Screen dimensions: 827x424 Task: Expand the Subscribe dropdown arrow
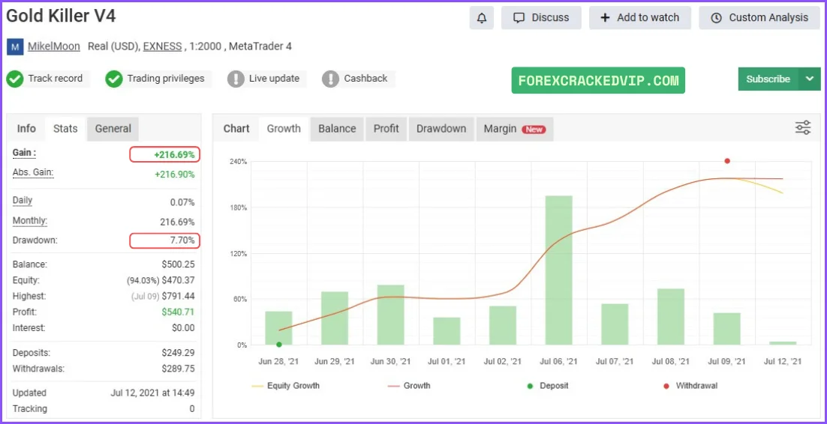(809, 79)
